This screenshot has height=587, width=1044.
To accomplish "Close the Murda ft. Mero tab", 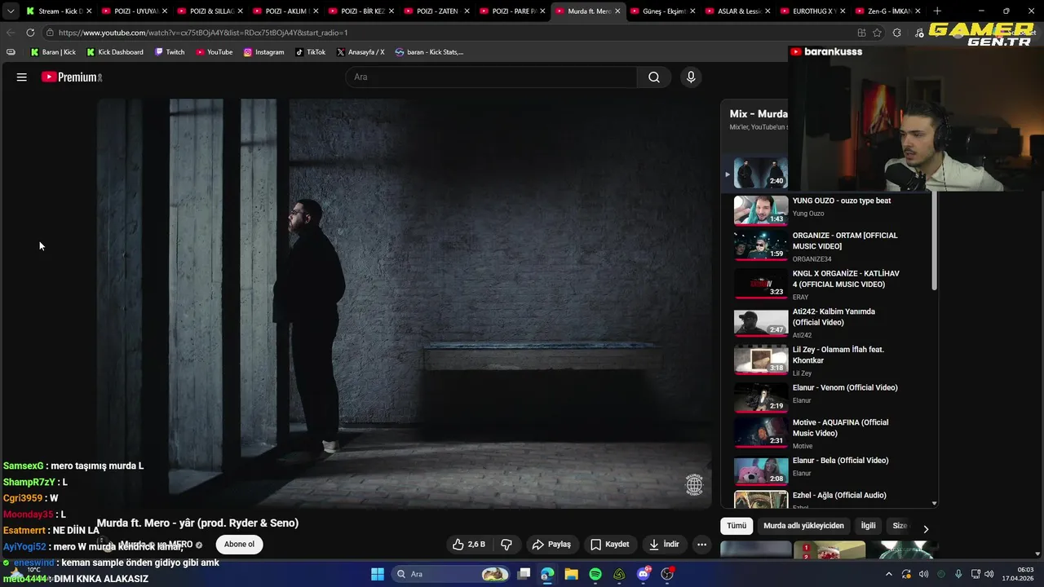I will point(617,11).
